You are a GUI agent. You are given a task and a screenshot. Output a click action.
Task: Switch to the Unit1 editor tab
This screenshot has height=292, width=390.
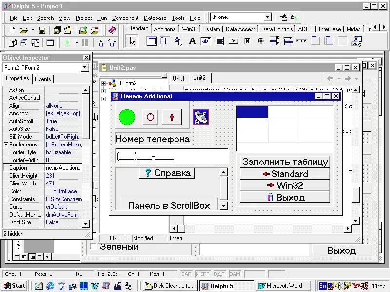click(x=178, y=79)
